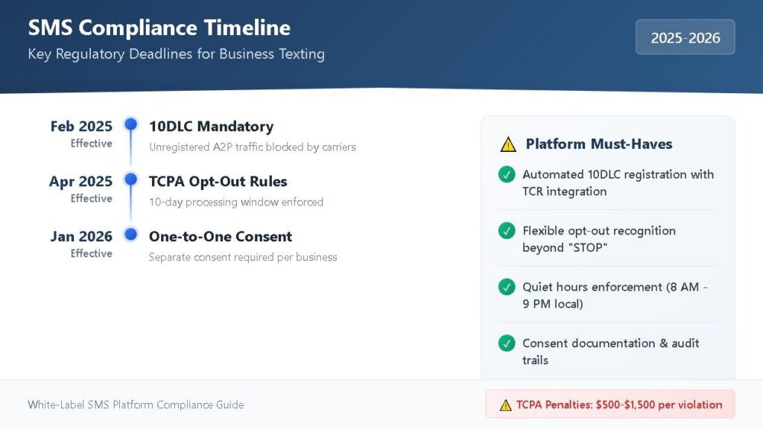Click the One-to-One Consent heading
Image resolution: width=763 pixels, height=429 pixels.
221,237
